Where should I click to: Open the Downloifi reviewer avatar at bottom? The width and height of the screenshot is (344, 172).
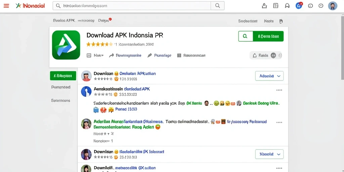tap(86, 169)
